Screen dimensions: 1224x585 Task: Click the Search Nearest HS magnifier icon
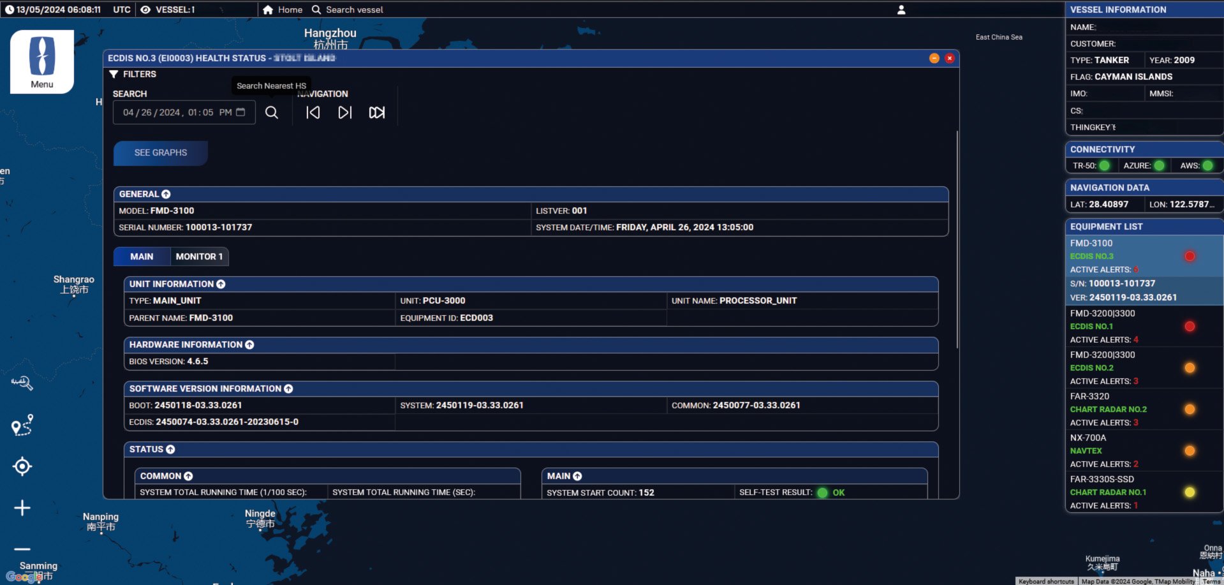[272, 112]
